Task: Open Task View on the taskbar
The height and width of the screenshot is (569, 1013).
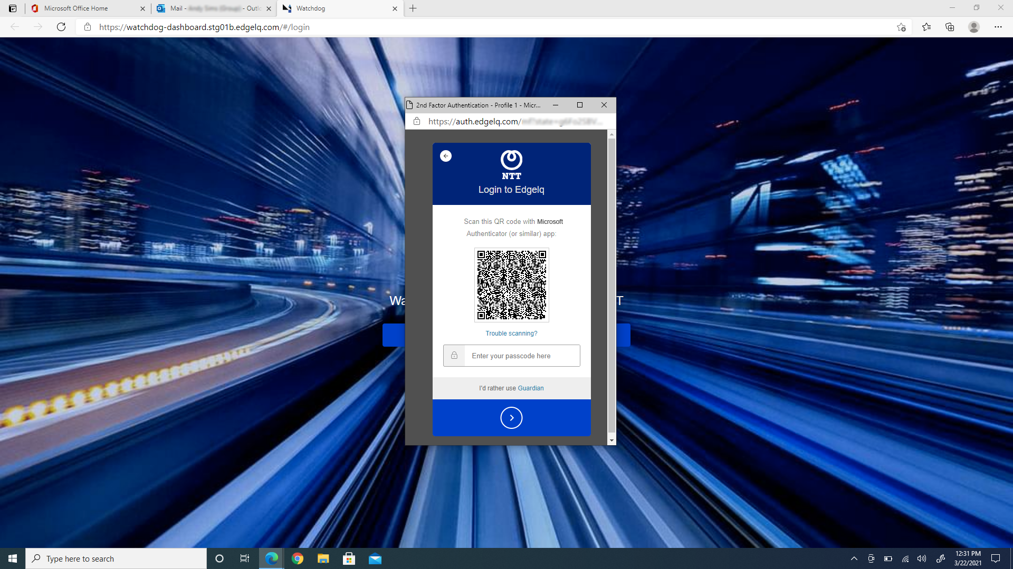Action: coord(245,558)
